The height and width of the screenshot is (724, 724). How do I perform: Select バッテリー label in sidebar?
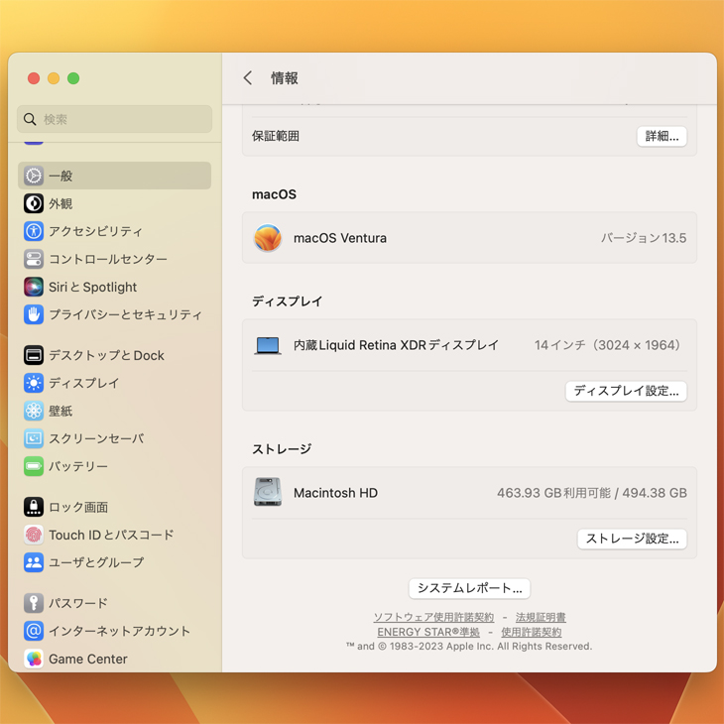coord(78,466)
